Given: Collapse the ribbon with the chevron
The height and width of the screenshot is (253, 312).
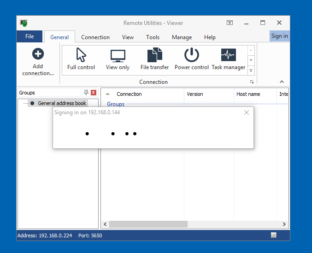Looking at the screenshot, I should pyautogui.click(x=282, y=82).
